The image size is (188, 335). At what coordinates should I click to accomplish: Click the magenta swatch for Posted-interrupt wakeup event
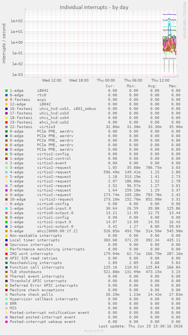(6, 321)
